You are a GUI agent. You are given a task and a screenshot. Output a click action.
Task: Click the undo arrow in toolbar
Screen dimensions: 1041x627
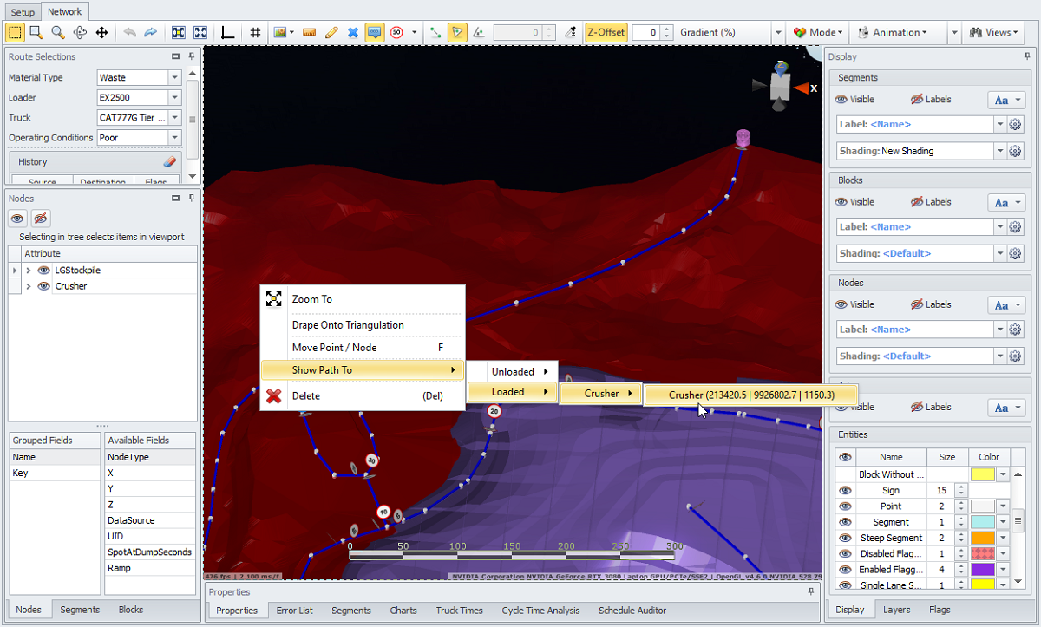(x=129, y=32)
